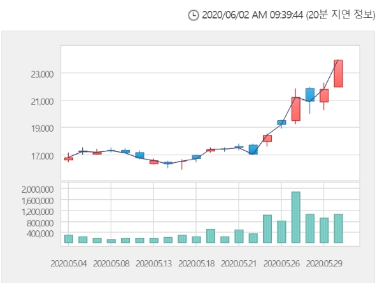Click the 2,000,000 volume axis label

[x=38, y=190]
